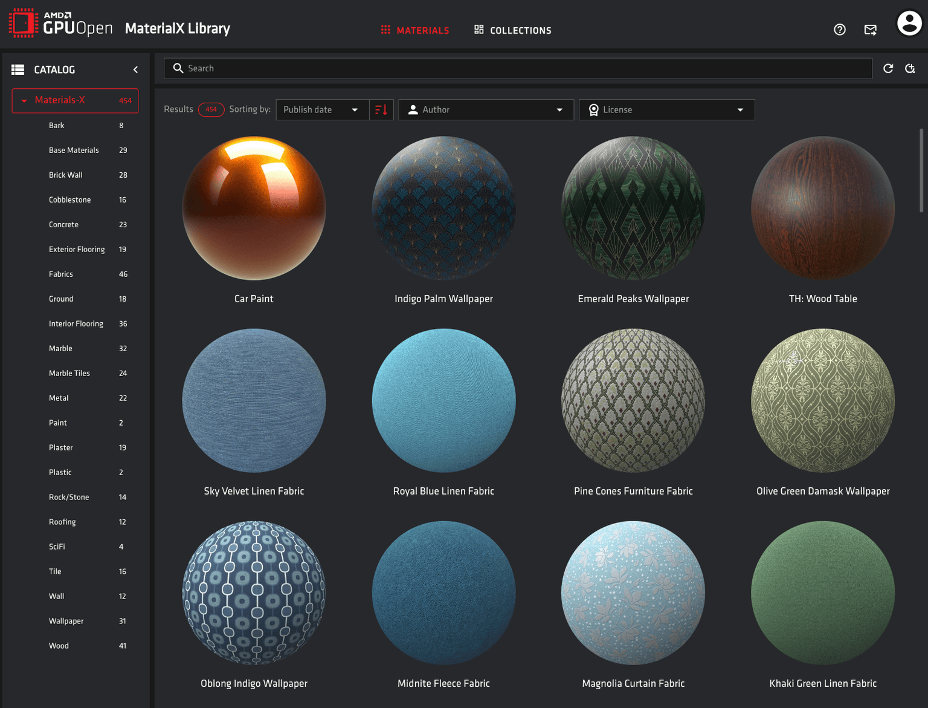Open the user account avatar
Screen dimensions: 928x708
(x=909, y=24)
